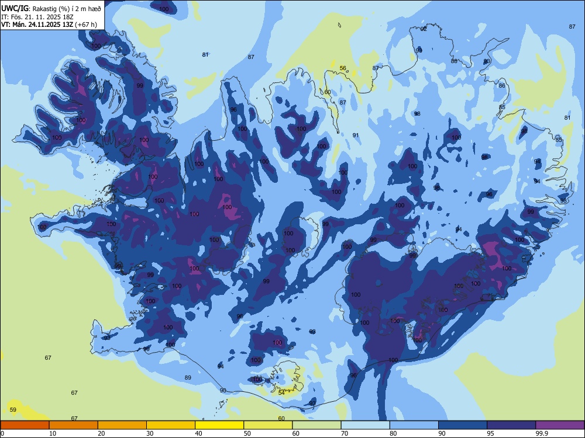
Task: Click the legend tick label '20'
Action: coord(101,433)
